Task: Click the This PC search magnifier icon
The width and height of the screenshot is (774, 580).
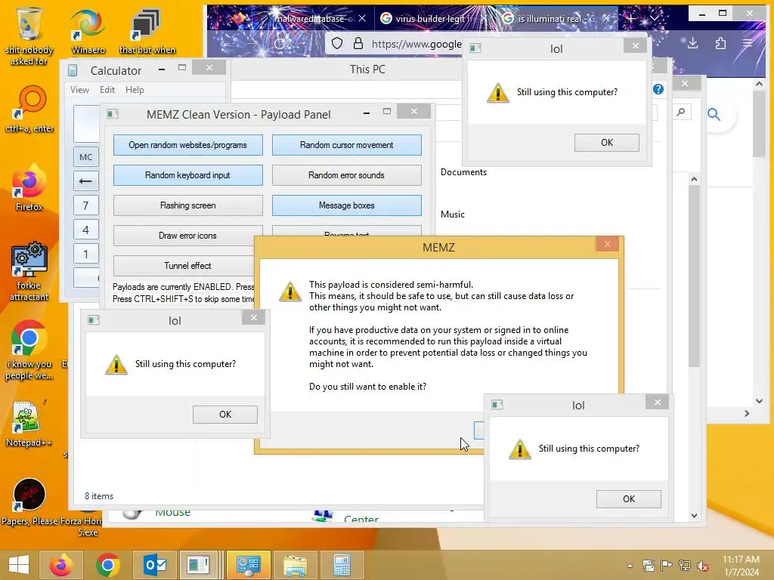Action: click(681, 112)
